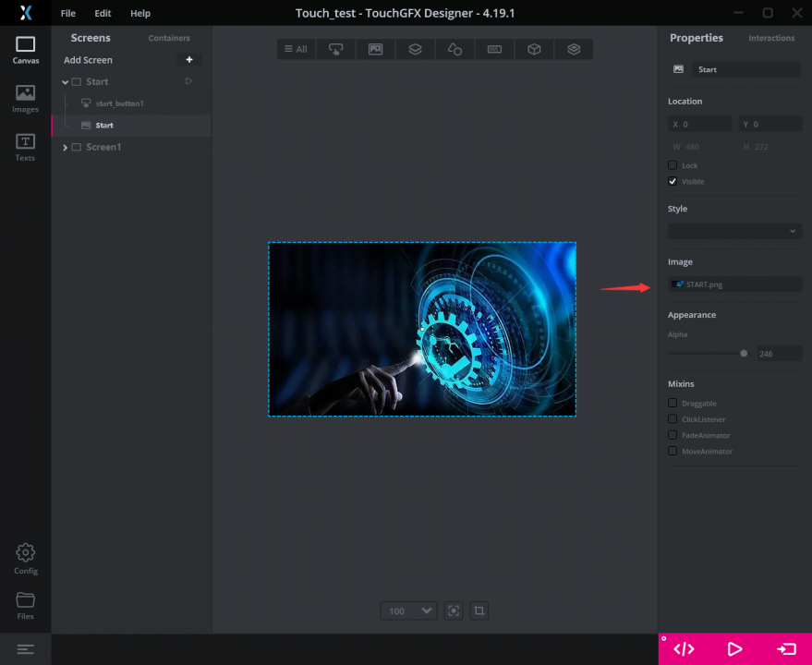The image size is (812, 665).
Task: Open the Style dropdown
Action: click(734, 231)
